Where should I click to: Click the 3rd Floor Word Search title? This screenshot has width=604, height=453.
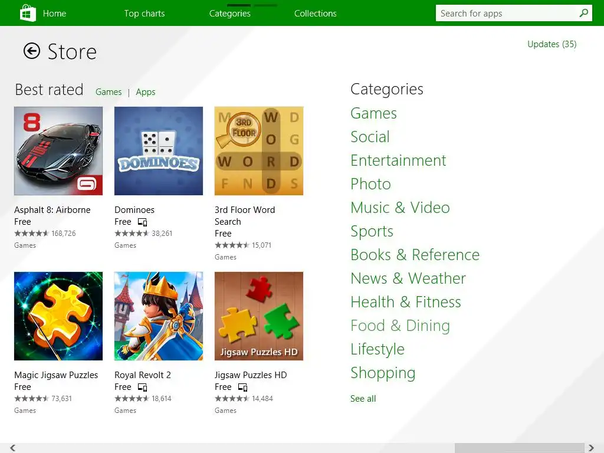(245, 216)
